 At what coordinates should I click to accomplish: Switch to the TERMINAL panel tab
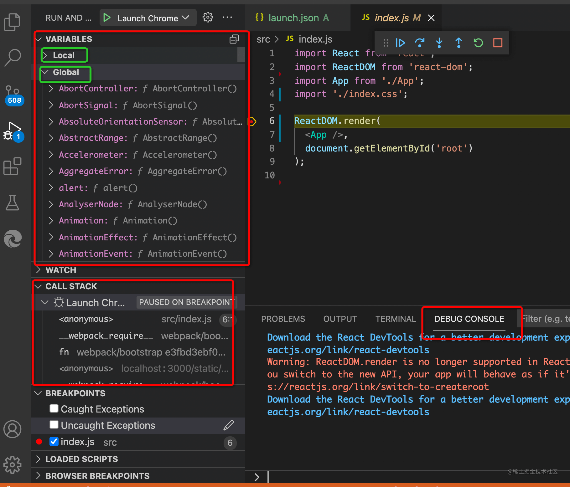coord(396,319)
